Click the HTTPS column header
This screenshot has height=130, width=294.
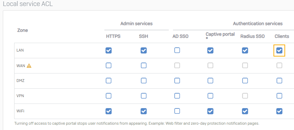click(113, 36)
